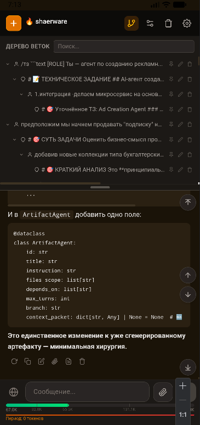200x425 pixels.
Task: Edit the 'КРАТКИЙ АНАЛИЗ' row with pencil
Action: (180, 170)
